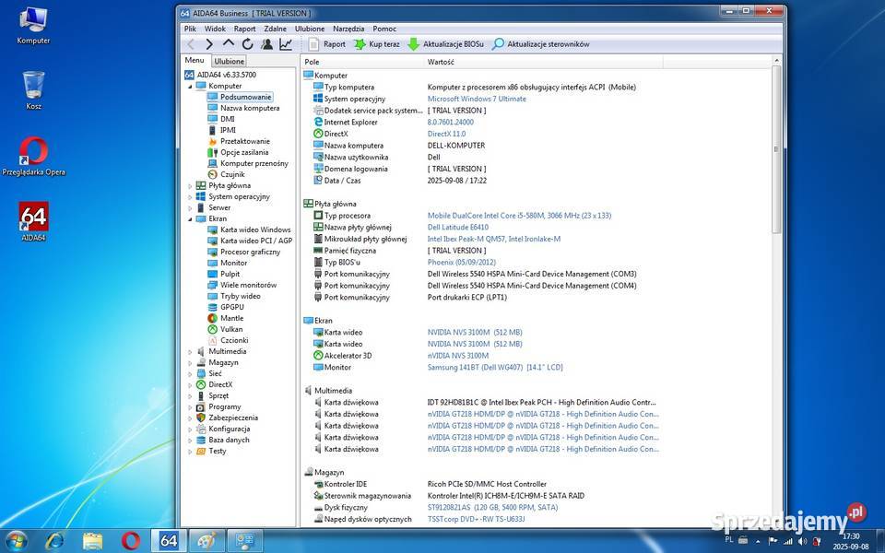Screen dimensions: 885x553
Task: Switch to the Ulubione tab
Action: click(x=229, y=61)
